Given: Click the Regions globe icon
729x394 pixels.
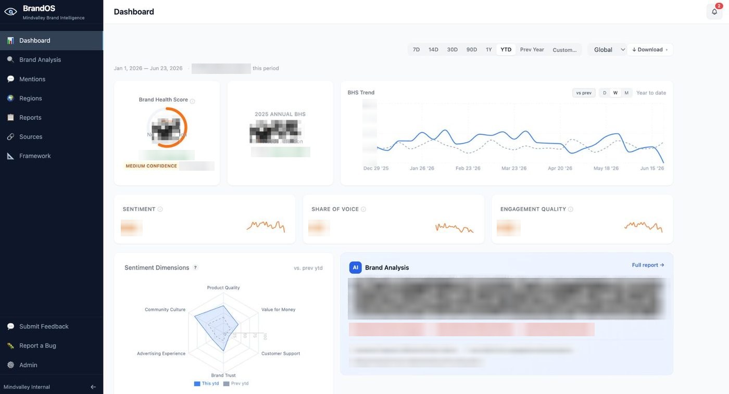Looking at the screenshot, I should [10, 98].
